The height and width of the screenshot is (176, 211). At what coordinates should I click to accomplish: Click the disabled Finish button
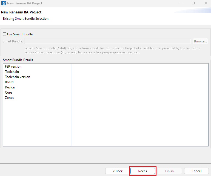(x=169, y=171)
